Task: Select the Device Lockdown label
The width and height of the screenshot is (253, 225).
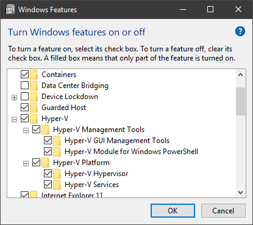Action: click(69, 97)
